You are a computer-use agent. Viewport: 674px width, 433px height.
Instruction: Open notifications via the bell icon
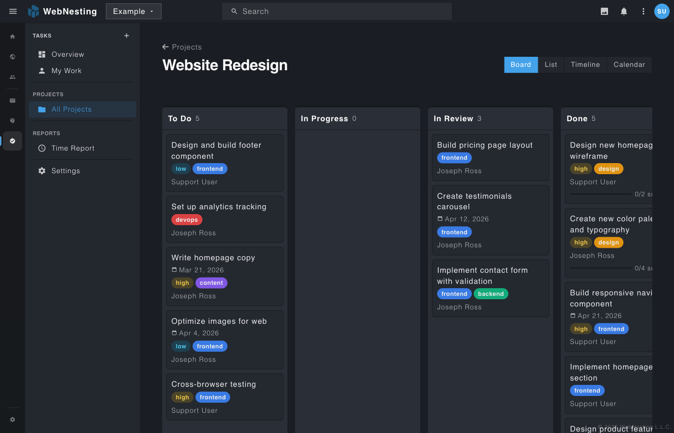(624, 11)
